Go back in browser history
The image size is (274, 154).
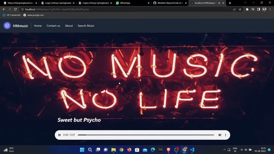pyautogui.click(x=4, y=9)
